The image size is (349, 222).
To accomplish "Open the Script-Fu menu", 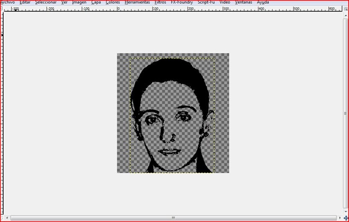I will (x=206, y=2).
